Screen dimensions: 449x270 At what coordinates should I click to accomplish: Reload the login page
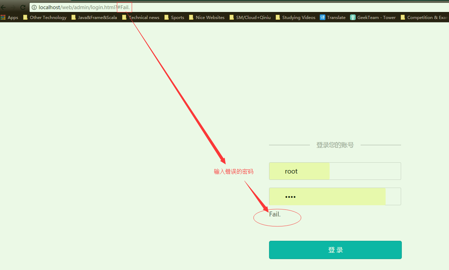(23, 7)
